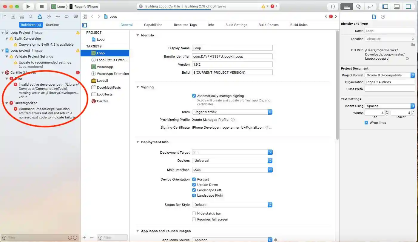Switch to Runtime issues filter

(x=52, y=25)
